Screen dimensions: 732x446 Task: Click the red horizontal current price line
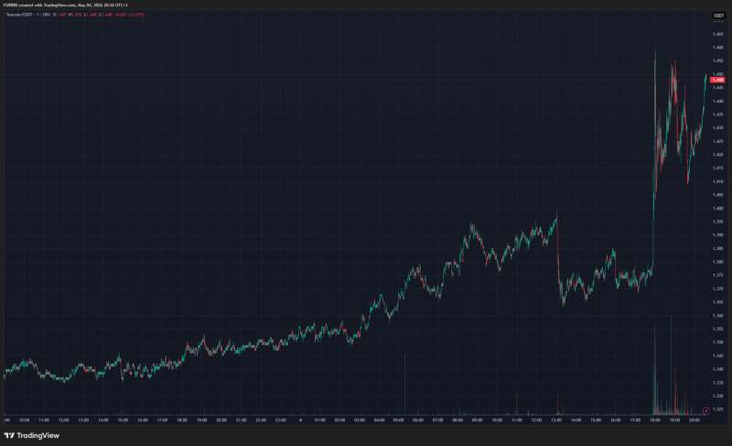pos(357,80)
